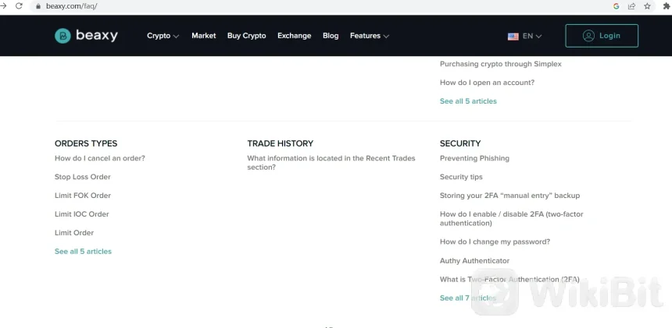
Task: Click the Beaxy logo icon
Action: 63,36
